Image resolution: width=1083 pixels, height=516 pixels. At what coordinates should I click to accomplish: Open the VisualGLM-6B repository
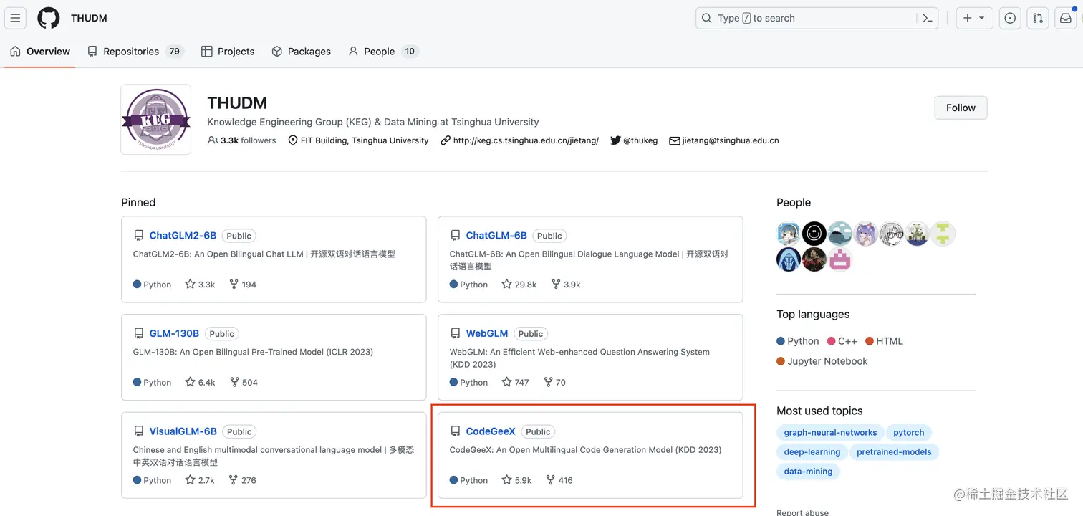(183, 432)
